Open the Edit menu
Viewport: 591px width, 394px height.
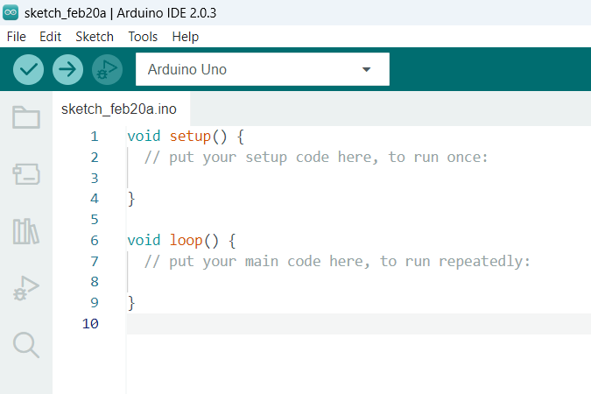coord(50,37)
